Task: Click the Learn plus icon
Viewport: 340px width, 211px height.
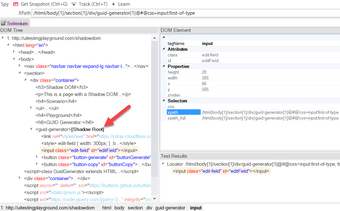Action: pos(113,4)
